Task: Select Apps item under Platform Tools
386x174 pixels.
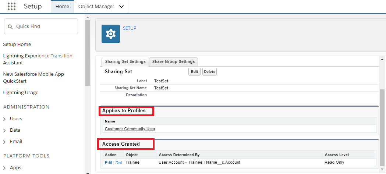Action: point(15,168)
